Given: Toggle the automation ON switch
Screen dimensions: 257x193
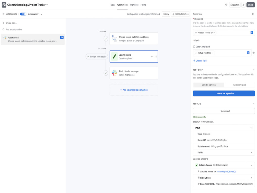Looking at the screenshot, I should [x=23, y=14].
